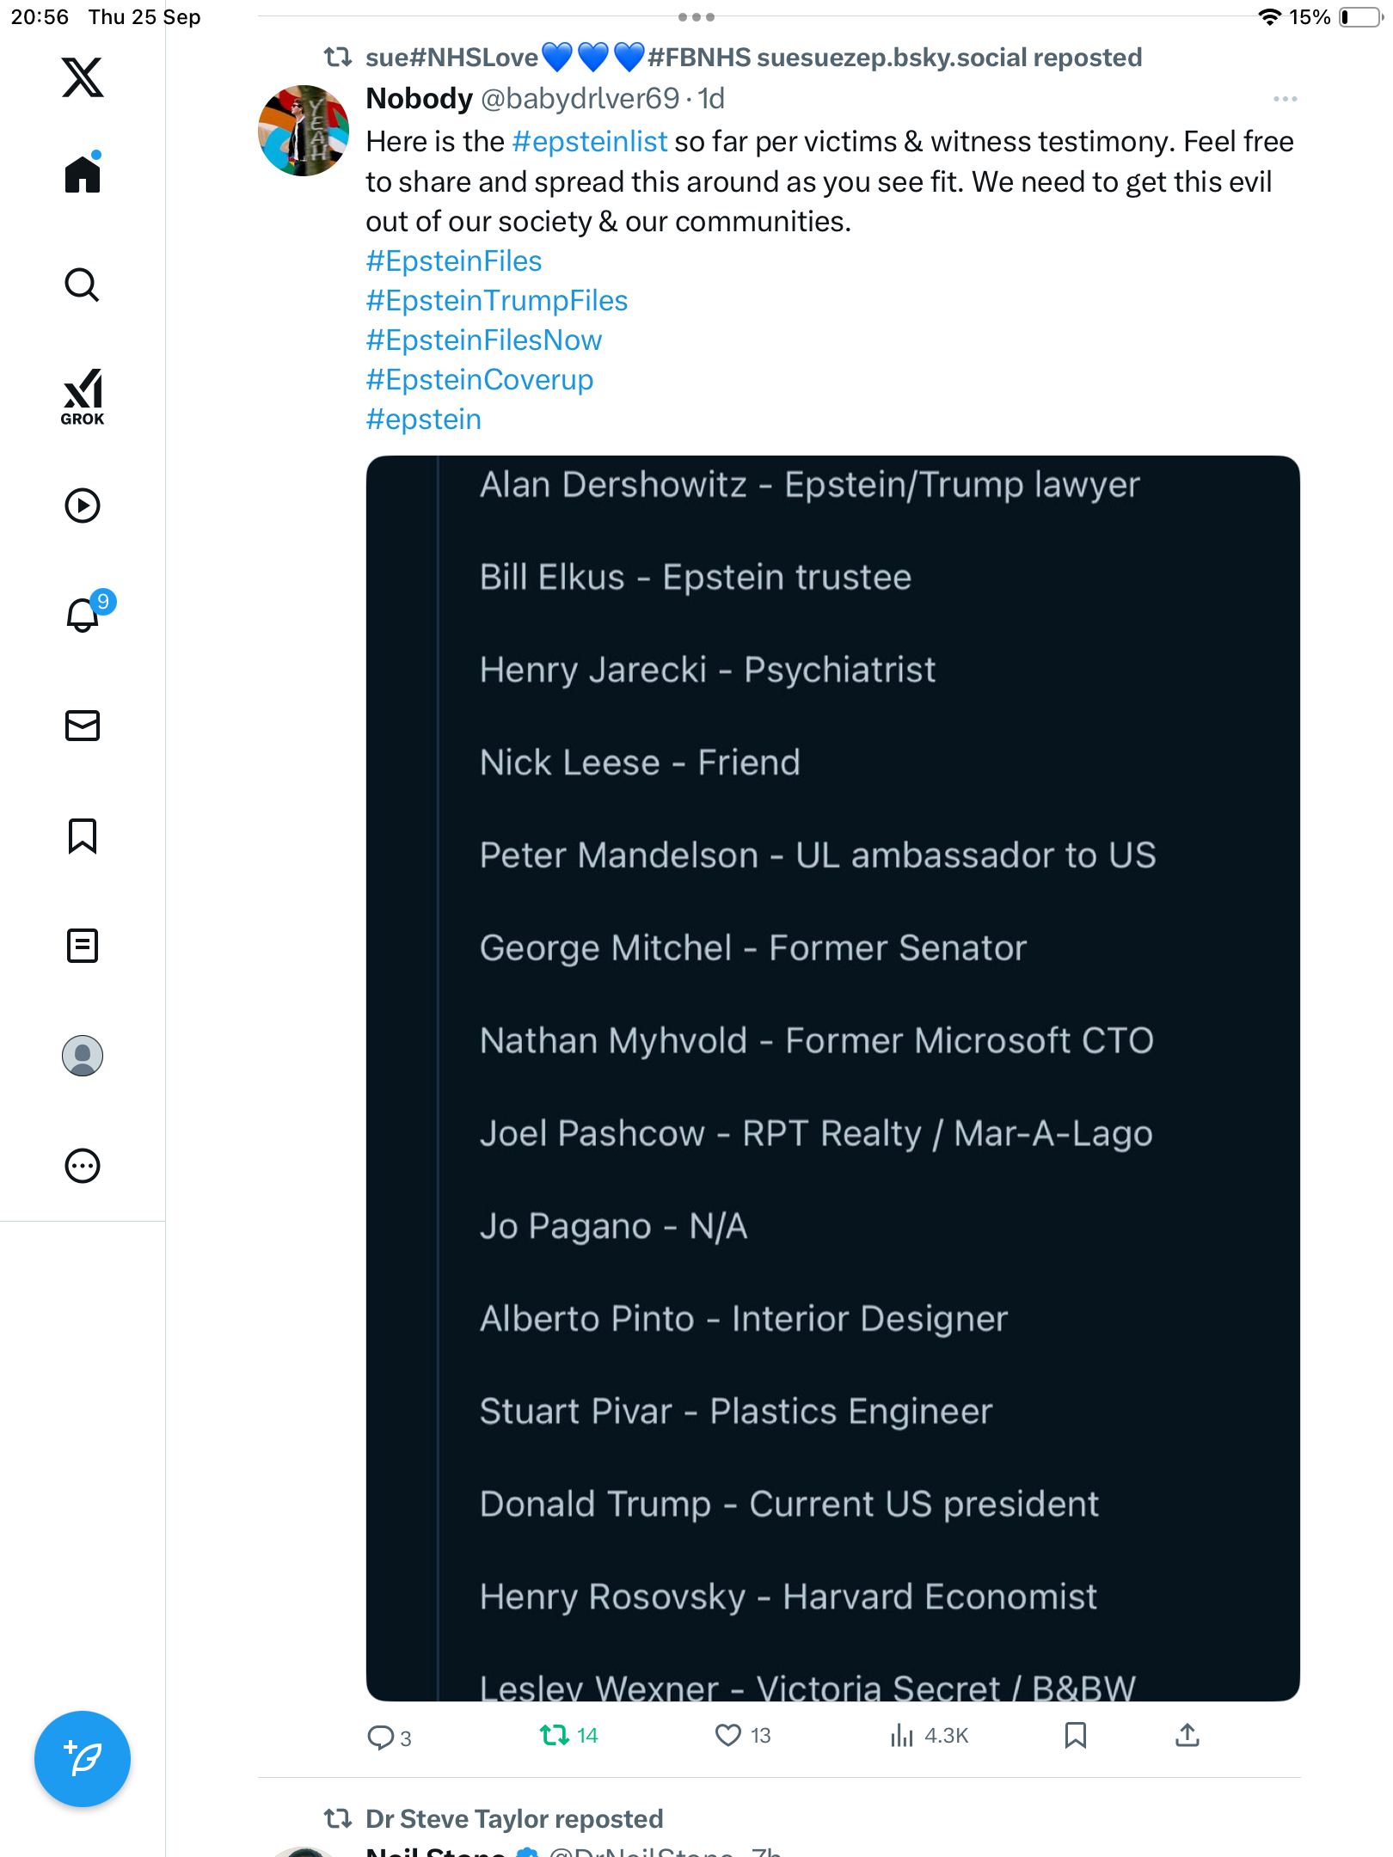Go to the Home timeline
The width and height of the screenshot is (1393, 1857).
point(83,175)
